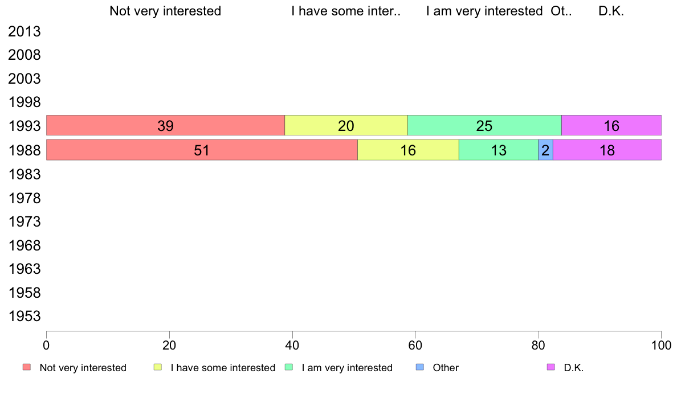Click the 1953 year label

(24, 317)
